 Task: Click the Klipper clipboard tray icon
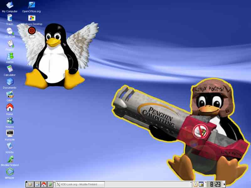tap(195, 184)
